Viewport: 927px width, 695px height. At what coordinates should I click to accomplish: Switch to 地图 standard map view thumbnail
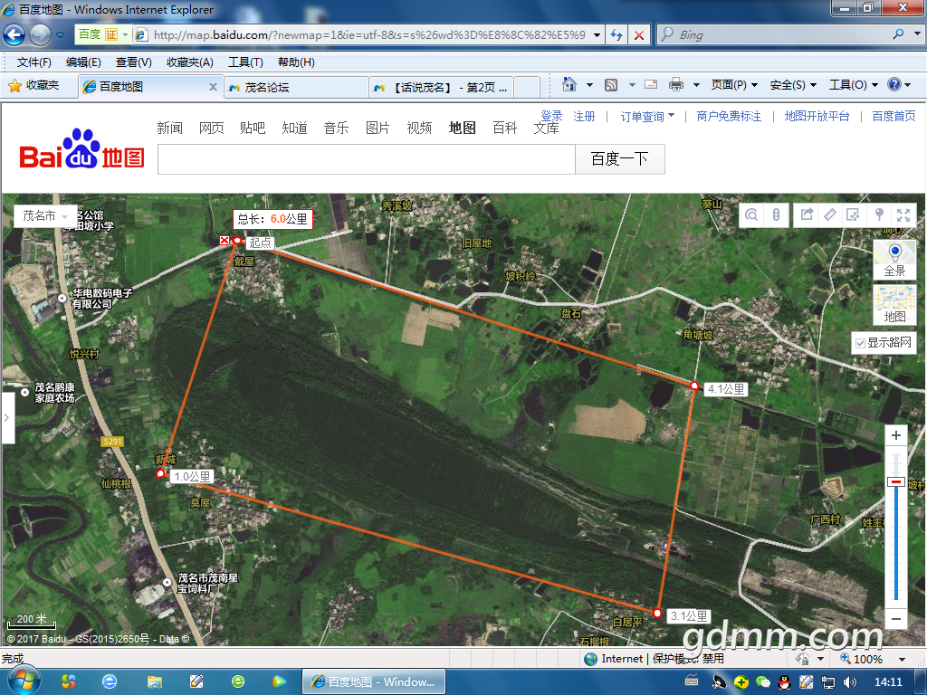894,304
